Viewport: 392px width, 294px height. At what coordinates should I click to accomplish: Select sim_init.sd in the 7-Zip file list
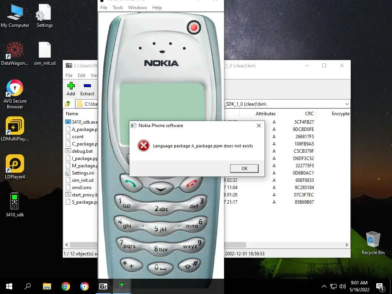point(83,180)
